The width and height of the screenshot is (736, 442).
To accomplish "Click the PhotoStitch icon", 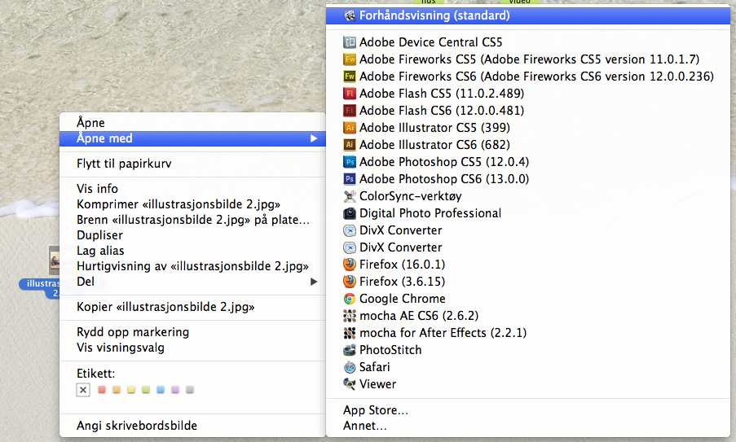I will pos(350,350).
